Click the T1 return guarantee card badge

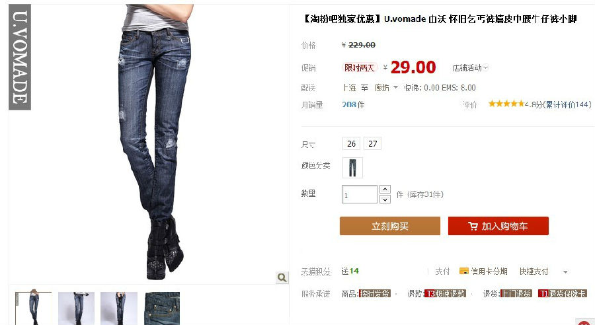click(563, 293)
